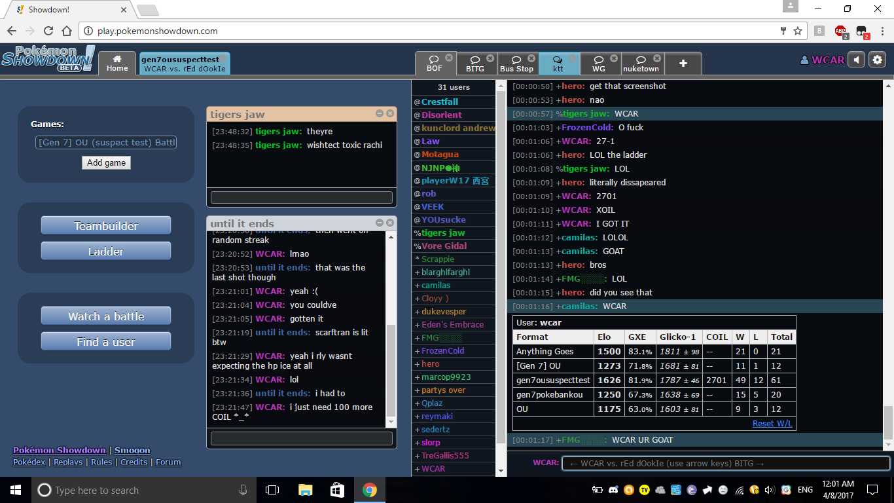The width and height of the screenshot is (894, 503).
Task: Minimize the tigers jaw chat window
Action: [x=380, y=114]
